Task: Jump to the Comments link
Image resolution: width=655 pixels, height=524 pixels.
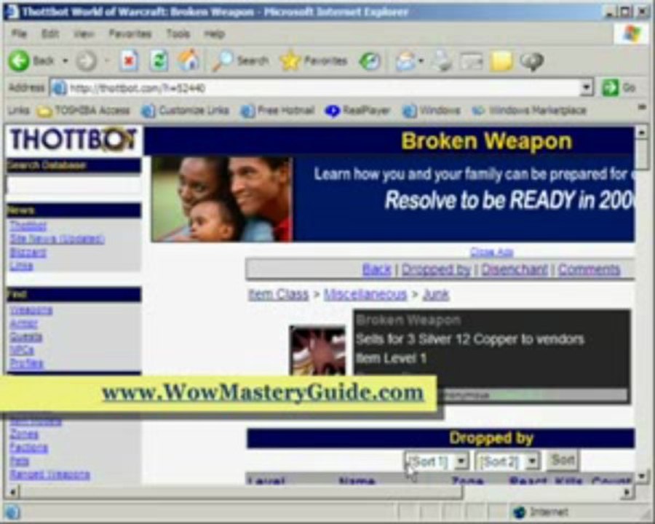Action: (x=589, y=269)
